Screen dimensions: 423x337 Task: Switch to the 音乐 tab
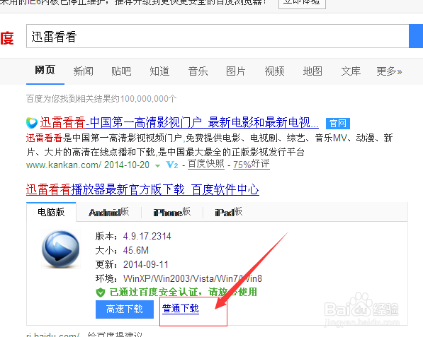198,71
